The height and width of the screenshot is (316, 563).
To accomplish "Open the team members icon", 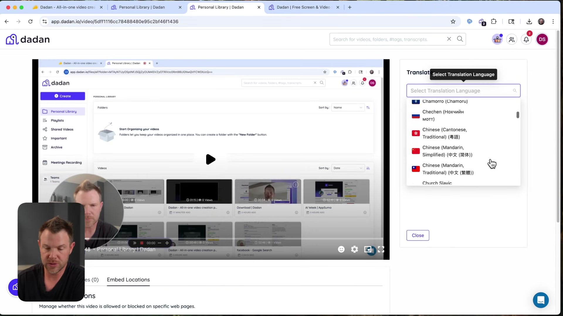I will pos(512,39).
